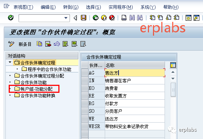Open 合作伙伴确定过程分配 folder
Viewport: 203px width, 139px height.
(39, 76)
